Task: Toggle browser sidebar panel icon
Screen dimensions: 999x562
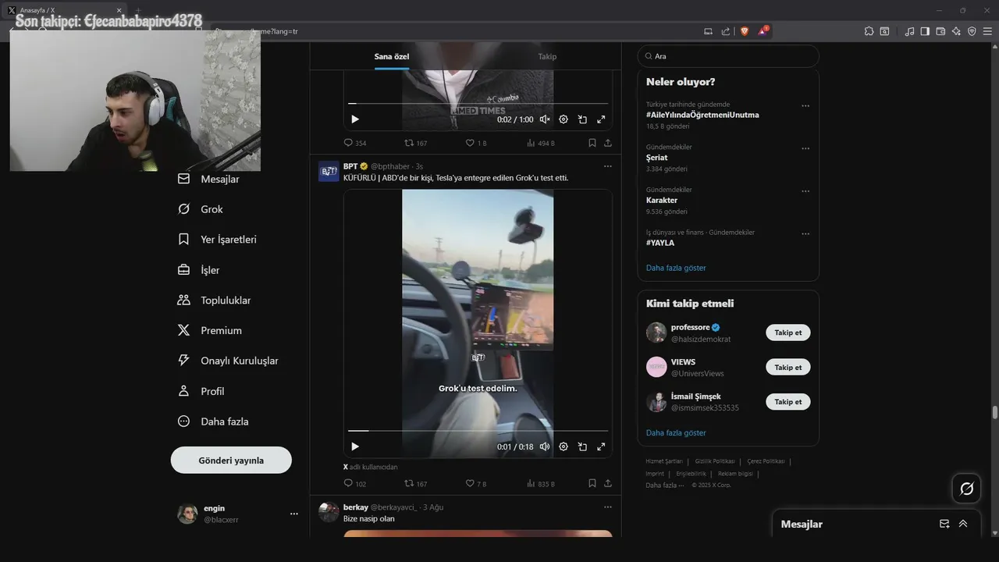Action: (x=925, y=31)
